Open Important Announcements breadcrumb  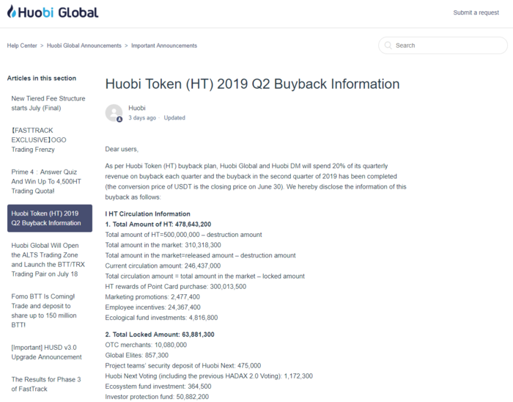coord(164,45)
